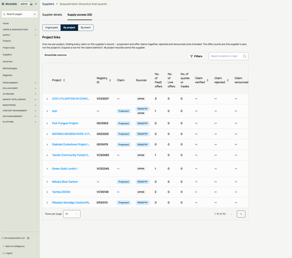Image resolution: width=292 pixels, height=258 pixels.
Task: Switch to the Supplier details tab
Action: (x=52, y=15)
